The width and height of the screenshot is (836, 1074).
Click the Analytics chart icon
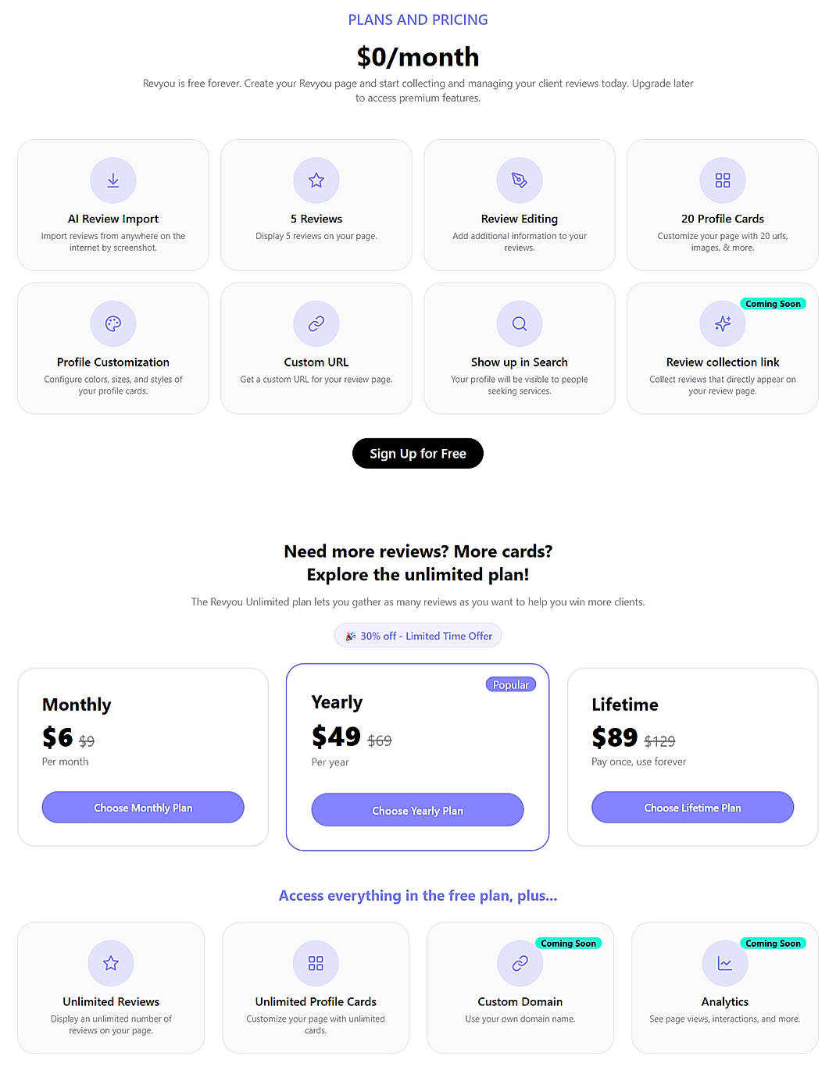coord(725,963)
